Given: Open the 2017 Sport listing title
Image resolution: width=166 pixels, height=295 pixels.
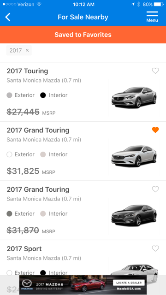Looking at the screenshot, I should coord(24,249).
